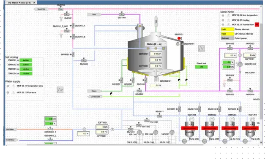Toggle Hold button for Rinsing intervals

(227, 30)
